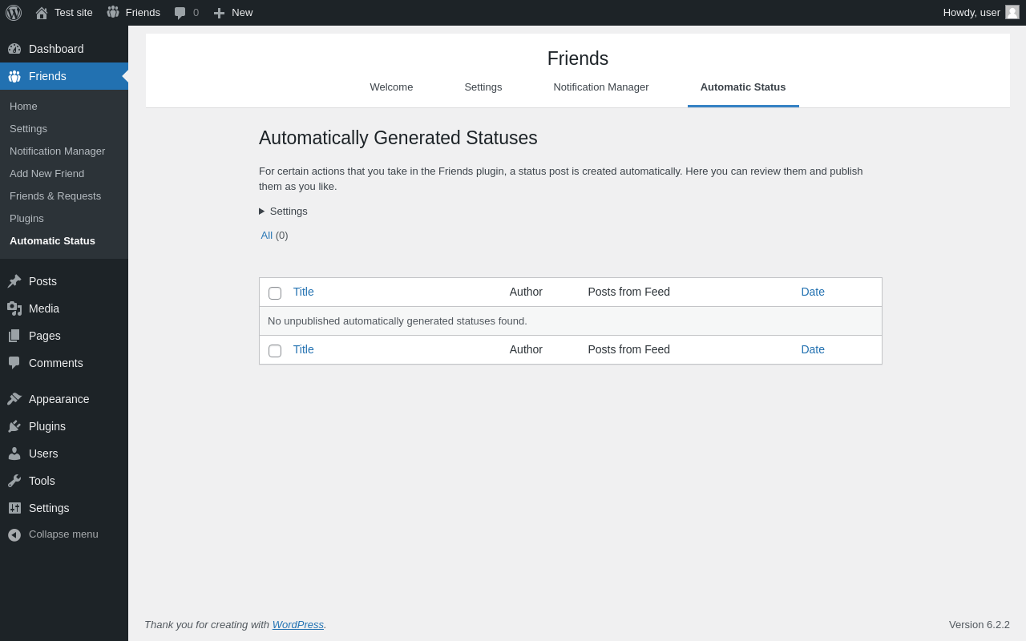This screenshot has height=641, width=1026.
Task: Tick the select-all checkbox in table footer
Action: (x=275, y=351)
